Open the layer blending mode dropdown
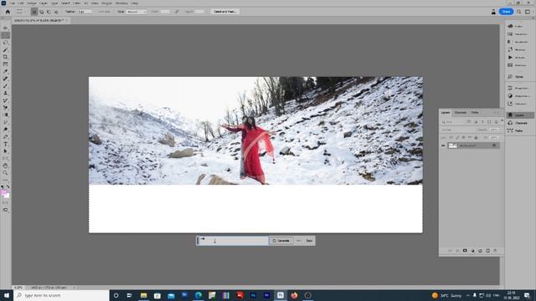Screen dimensions: 536x301 coord(457,130)
